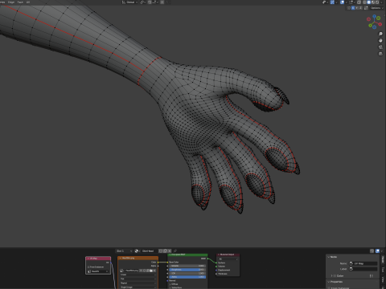Open the Face menu in viewport header
386x289 pixels.
(20, 2)
